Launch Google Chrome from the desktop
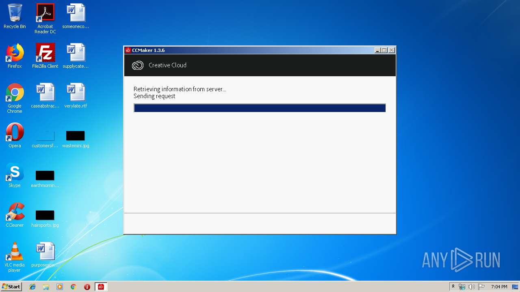Screen dimensions: 520x292 15,98
